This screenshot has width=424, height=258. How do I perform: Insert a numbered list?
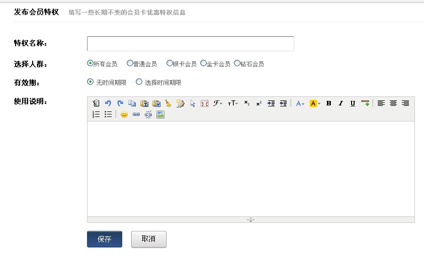pyautogui.click(x=96, y=114)
